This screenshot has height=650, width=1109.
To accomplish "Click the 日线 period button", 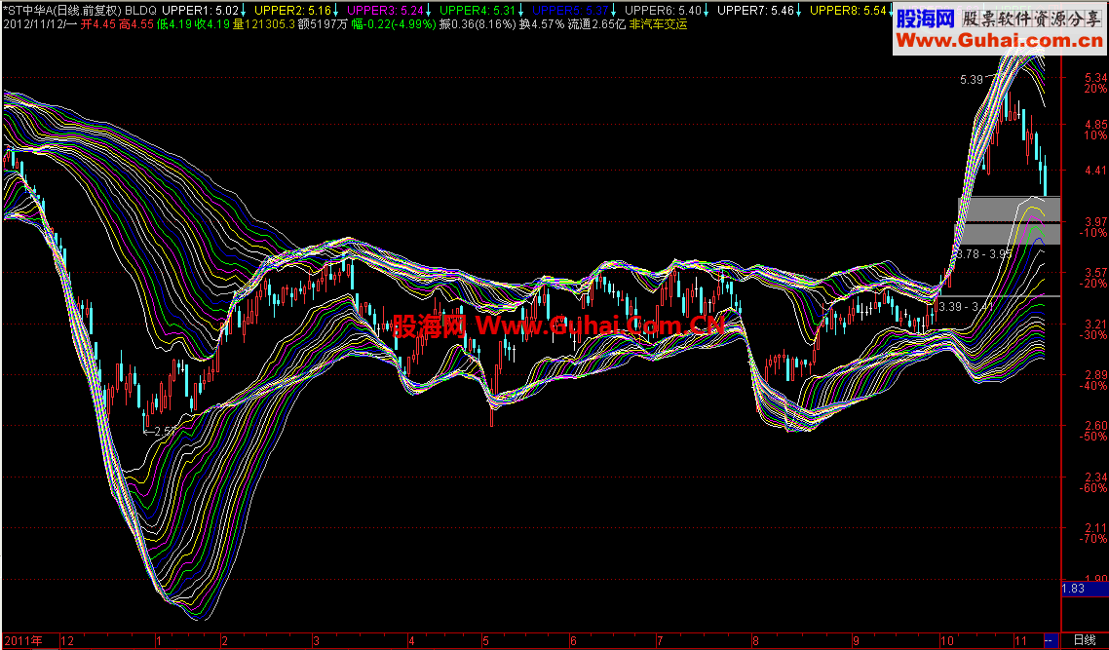I will pyautogui.click(x=1085, y=640).
